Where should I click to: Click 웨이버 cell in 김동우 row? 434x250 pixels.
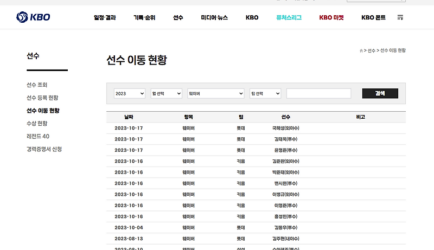point(188,228)
